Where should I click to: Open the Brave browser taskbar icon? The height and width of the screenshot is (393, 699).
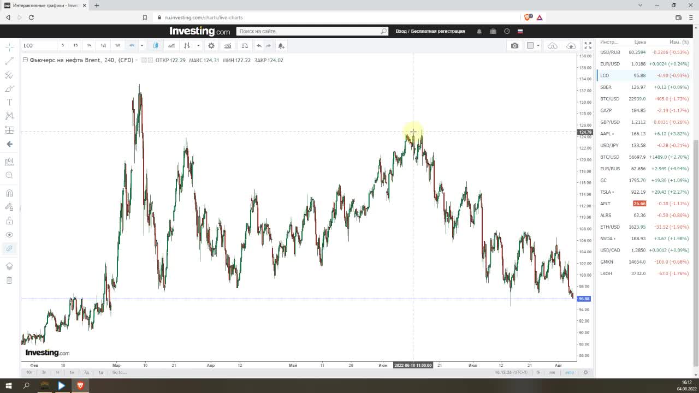tap(80, 385)
